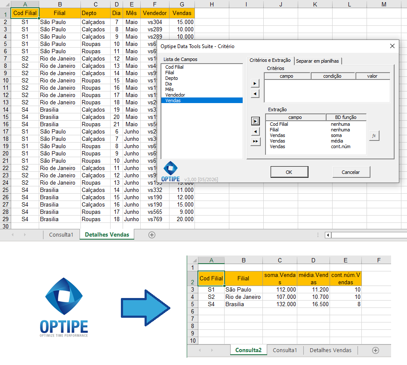This screenshot has width=407, height=365.
Task: Select 132.000 cell for Brasilia
Action: (x=280, y=304)
